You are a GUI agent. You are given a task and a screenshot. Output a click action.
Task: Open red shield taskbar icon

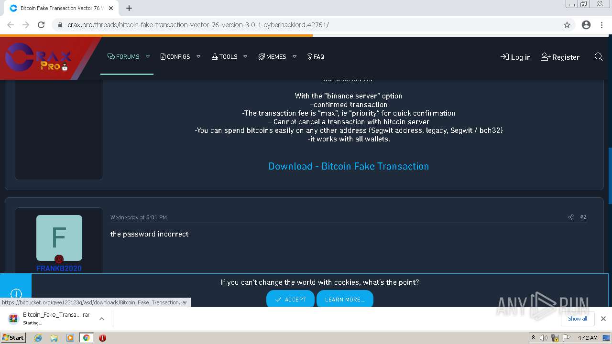[102, 338]
